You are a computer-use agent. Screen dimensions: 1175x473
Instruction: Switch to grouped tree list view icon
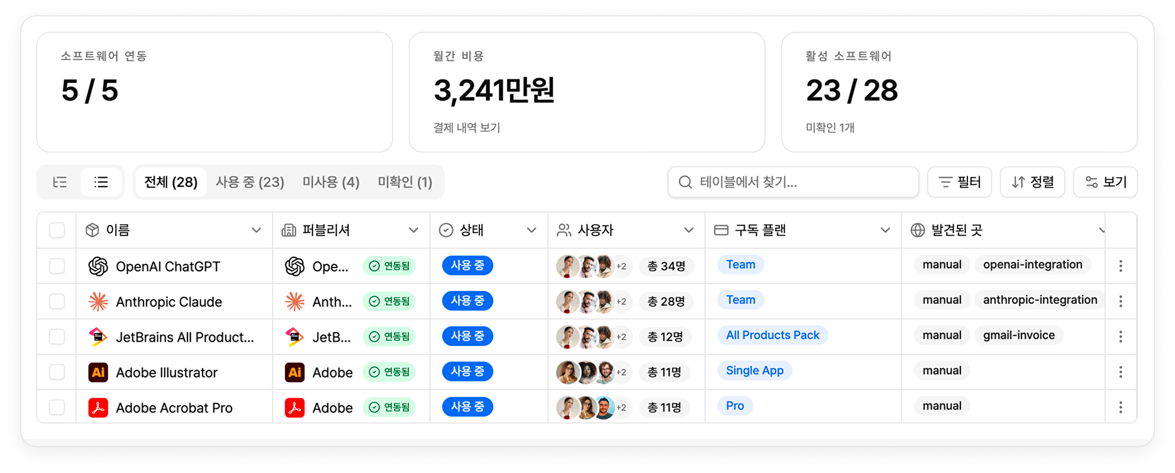click(x=60, y=182)
